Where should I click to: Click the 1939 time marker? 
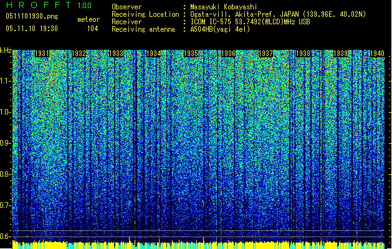click(340, 54)
